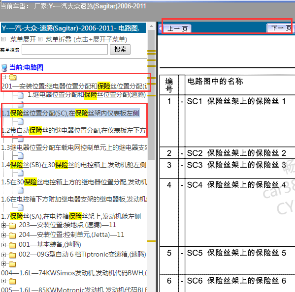Click table cell SC1 保险丝架上的保险丝 1
Screen dimensions: 295x292
(x=240, y=121)
